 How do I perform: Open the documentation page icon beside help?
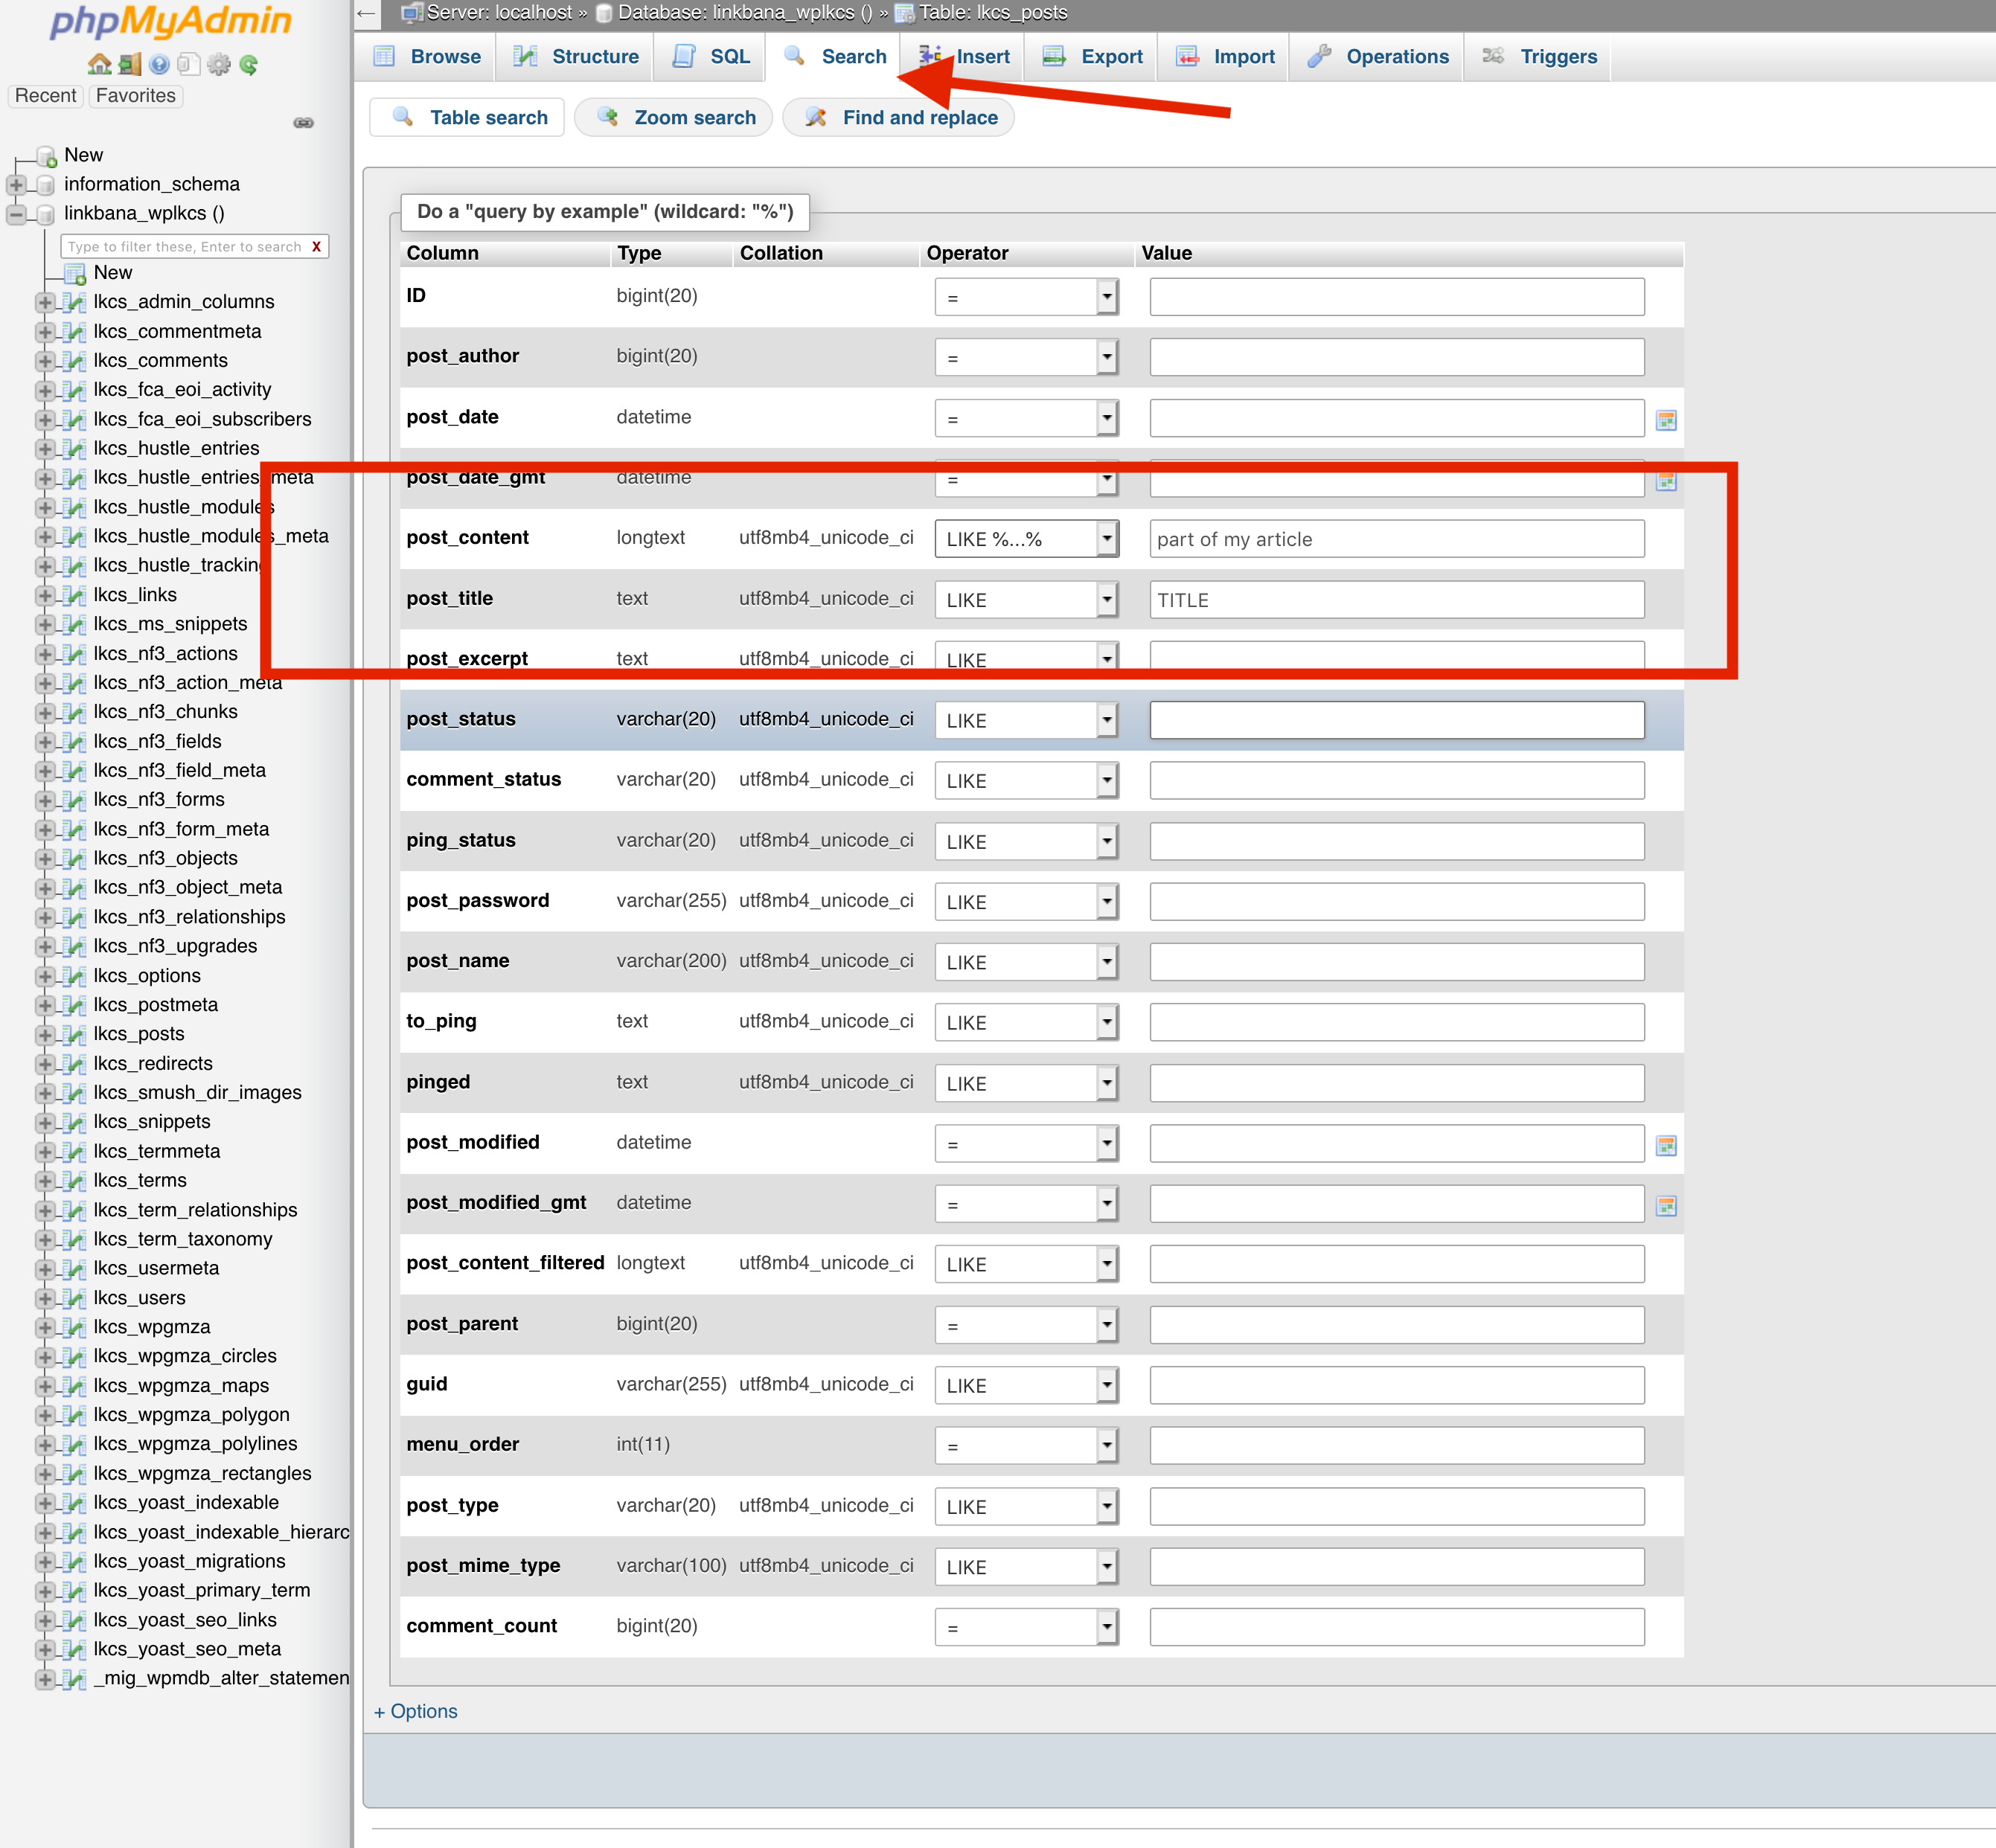[189, 64]
